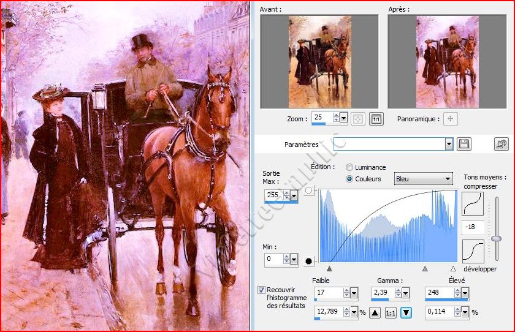
Task: Open the Gamma value dropdown arrow
Action: tap(404, 293)
